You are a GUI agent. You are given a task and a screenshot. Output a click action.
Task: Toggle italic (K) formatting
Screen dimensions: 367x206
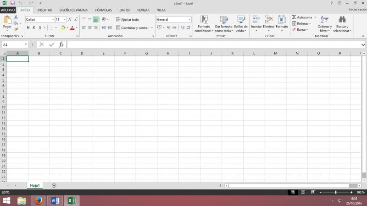pos(33,28)
